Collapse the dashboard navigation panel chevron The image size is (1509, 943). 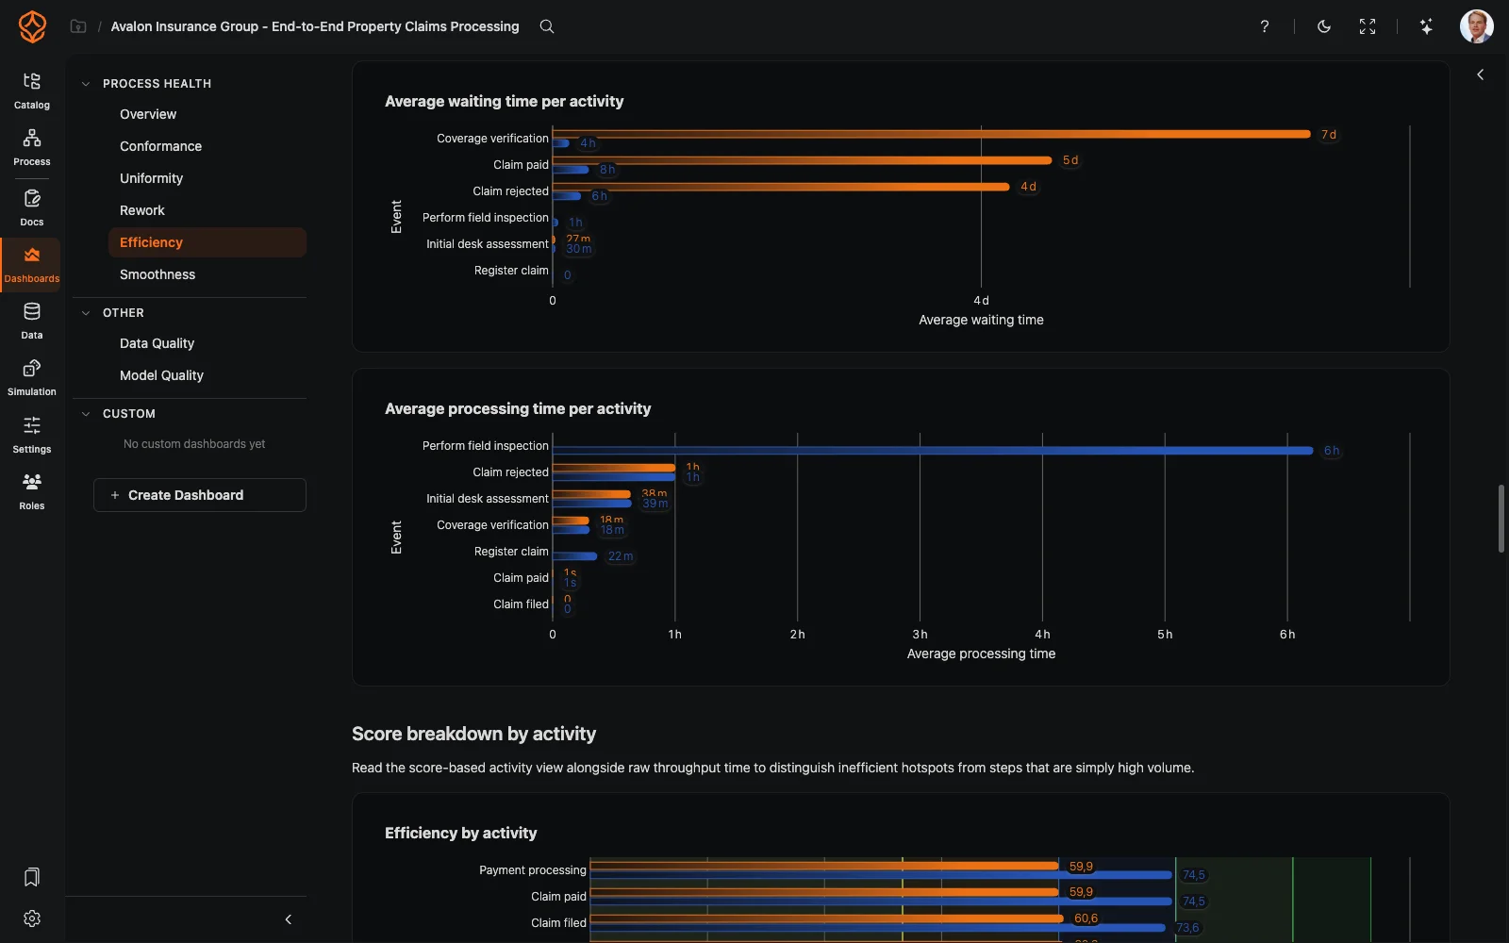click(x=289, y=919)
